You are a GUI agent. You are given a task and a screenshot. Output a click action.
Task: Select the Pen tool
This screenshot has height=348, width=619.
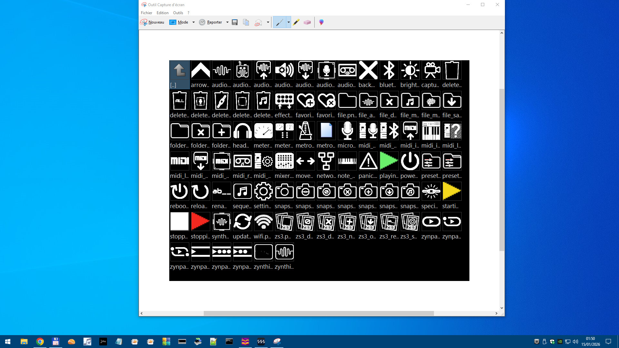click(280, 22)
